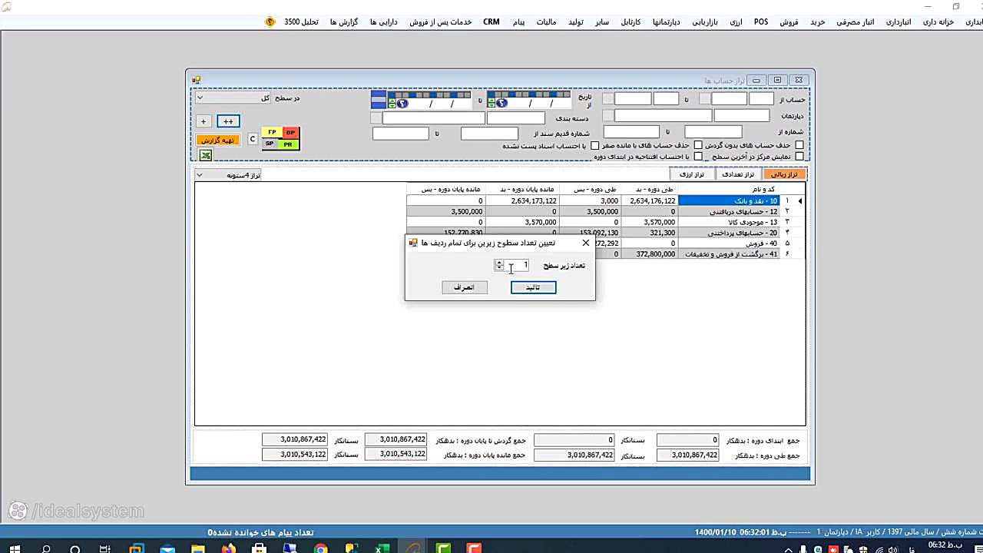Switch to the تراز ارزی tab
This screenshot has width=983, height=553.
point(692,174)
